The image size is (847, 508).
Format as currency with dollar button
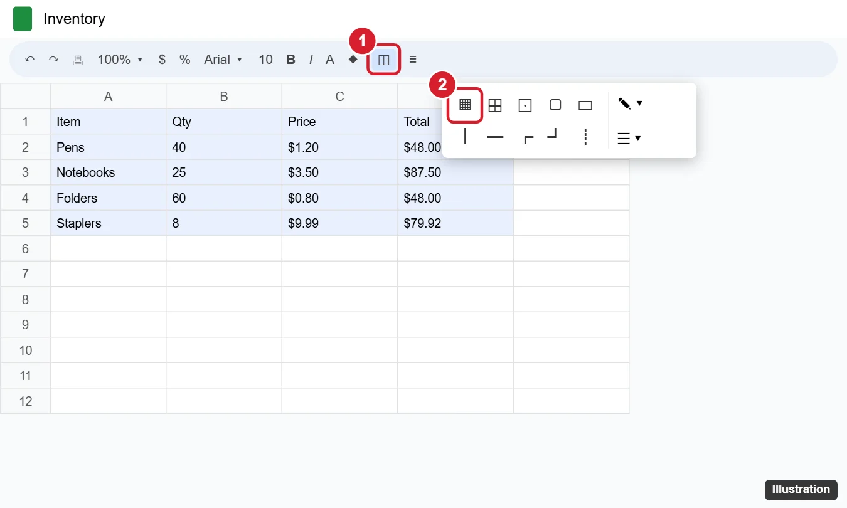[x=162, y=60]
